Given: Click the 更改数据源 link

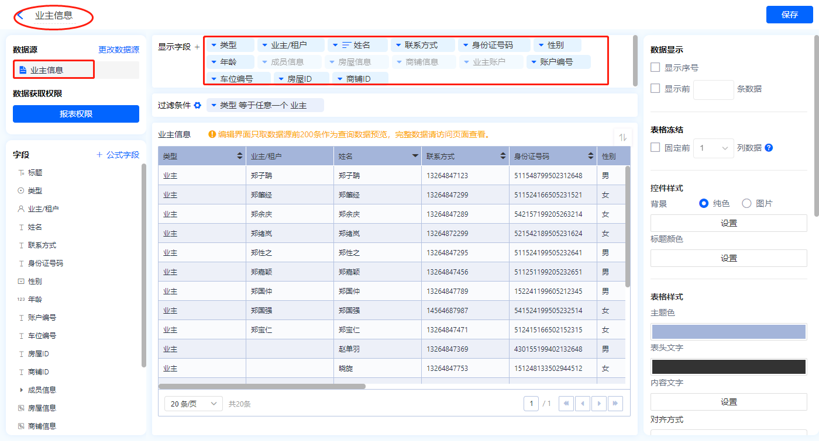Looking at the screenshot, I should 119,50.
